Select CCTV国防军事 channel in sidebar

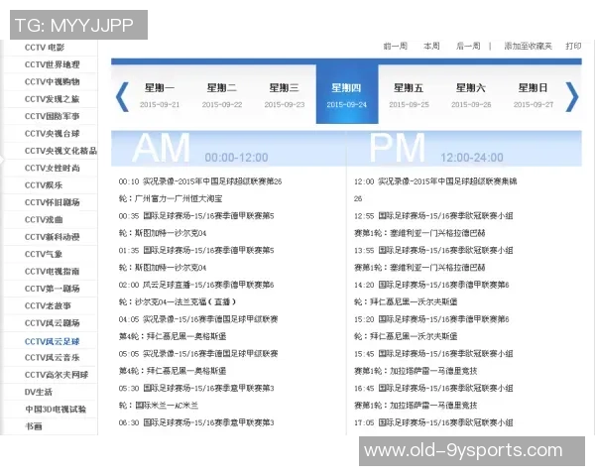coord(53,116)
